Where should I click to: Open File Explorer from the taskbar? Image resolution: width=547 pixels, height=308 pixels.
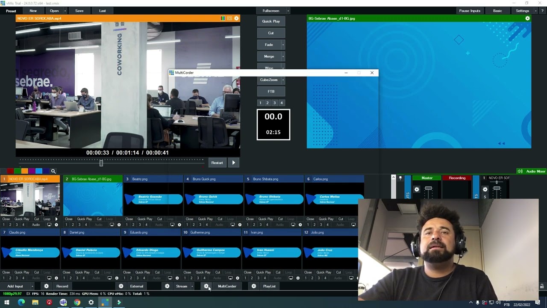(x=35, y=302)
